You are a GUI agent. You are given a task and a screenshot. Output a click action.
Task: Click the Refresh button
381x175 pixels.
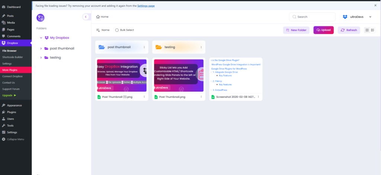349,30
